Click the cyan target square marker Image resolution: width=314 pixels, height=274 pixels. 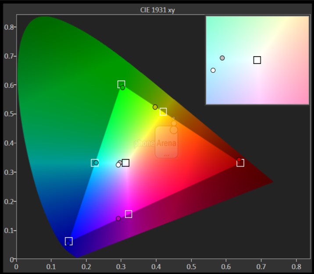point(94,163)
